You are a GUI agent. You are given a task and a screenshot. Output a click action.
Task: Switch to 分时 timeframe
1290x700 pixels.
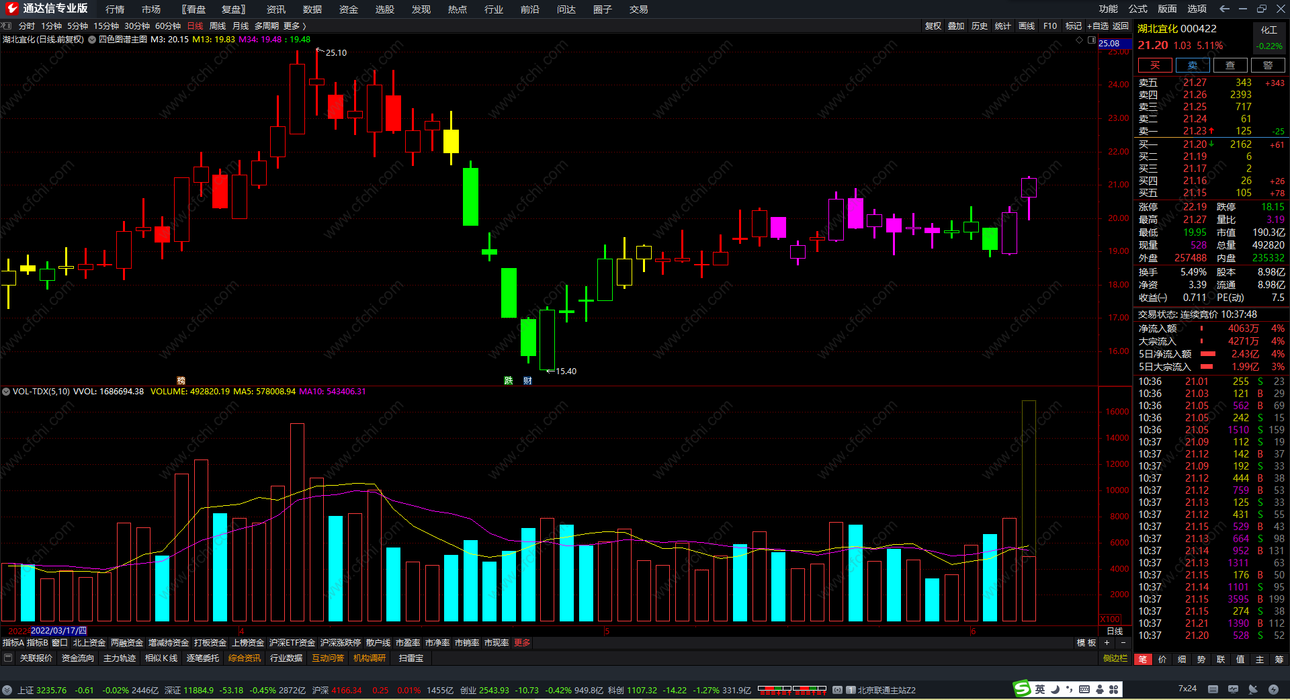[x=27, y=26]
